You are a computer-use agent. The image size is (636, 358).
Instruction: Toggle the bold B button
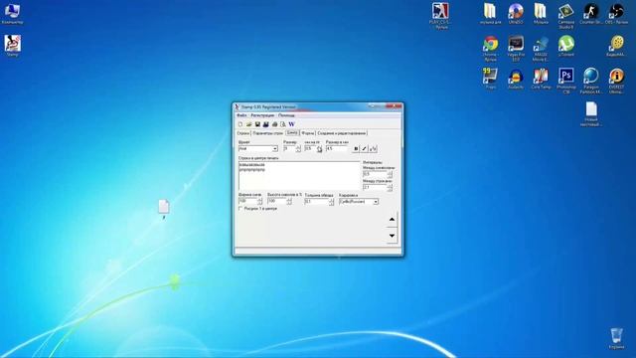point(356,149)
